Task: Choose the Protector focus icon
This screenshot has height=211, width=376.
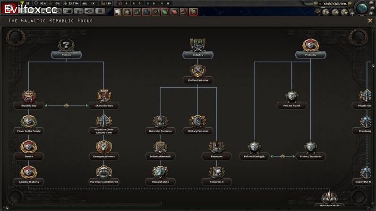Action: [x=310, y=46]
